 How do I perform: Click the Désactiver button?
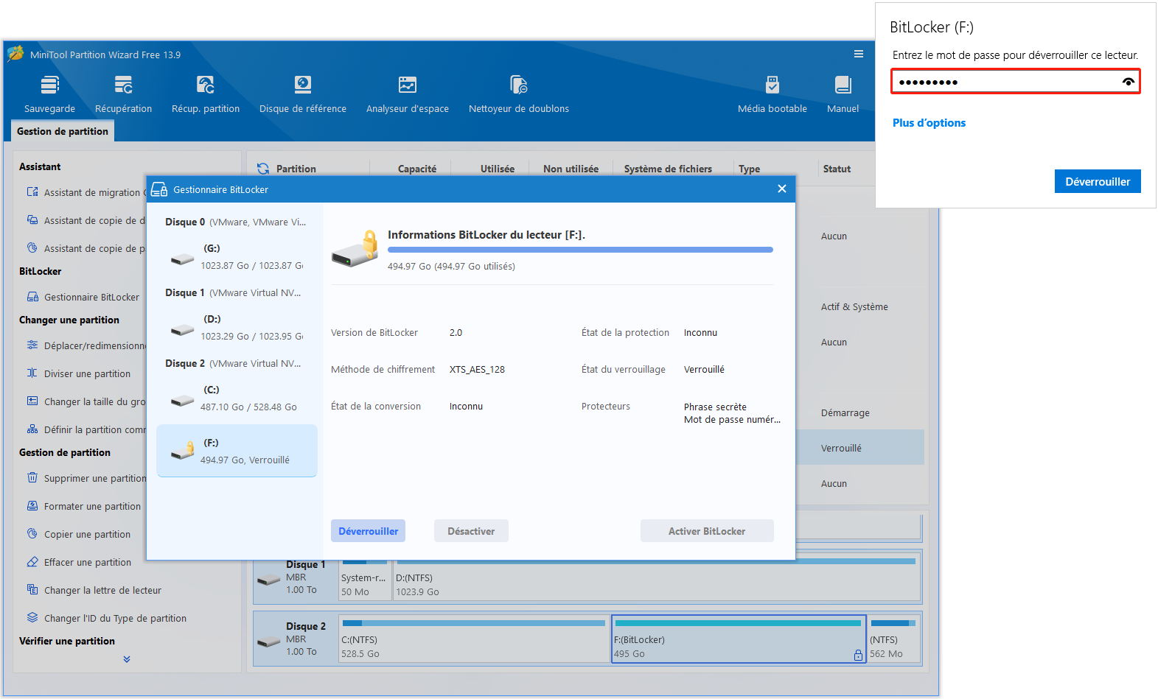coord(471,531)
